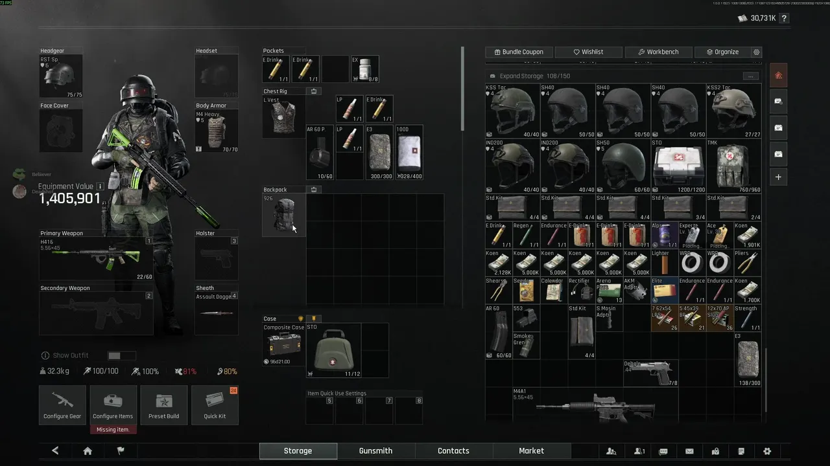Image resolution: width=830 pixels, height=466 pixels.
Task: Select the TMK medical kit in storage
Action: click(733, 166)
